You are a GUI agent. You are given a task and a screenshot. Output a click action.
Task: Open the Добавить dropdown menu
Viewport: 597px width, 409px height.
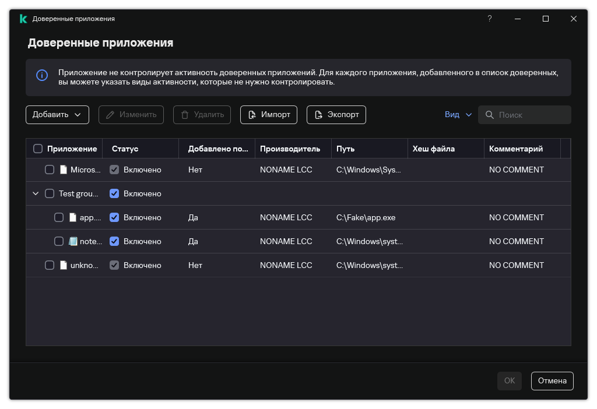tap(57, 115)
